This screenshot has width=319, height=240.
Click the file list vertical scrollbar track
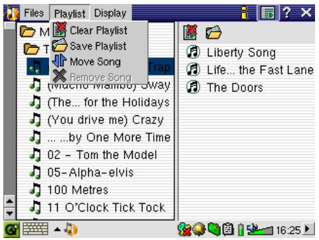10,111
